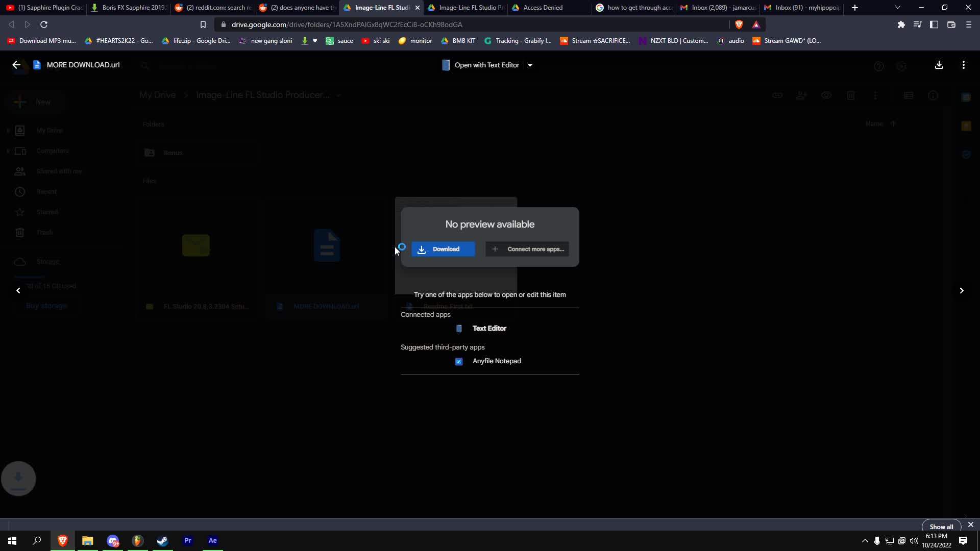980x551 pixels.
Task: Open the Brave hamburger menu
Action: click(968, 24)
